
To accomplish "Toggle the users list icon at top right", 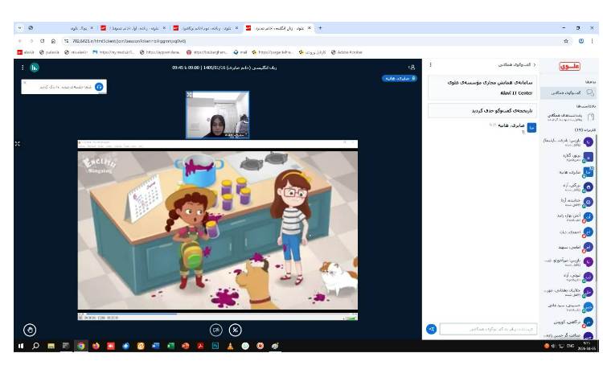I will (412, 68).
